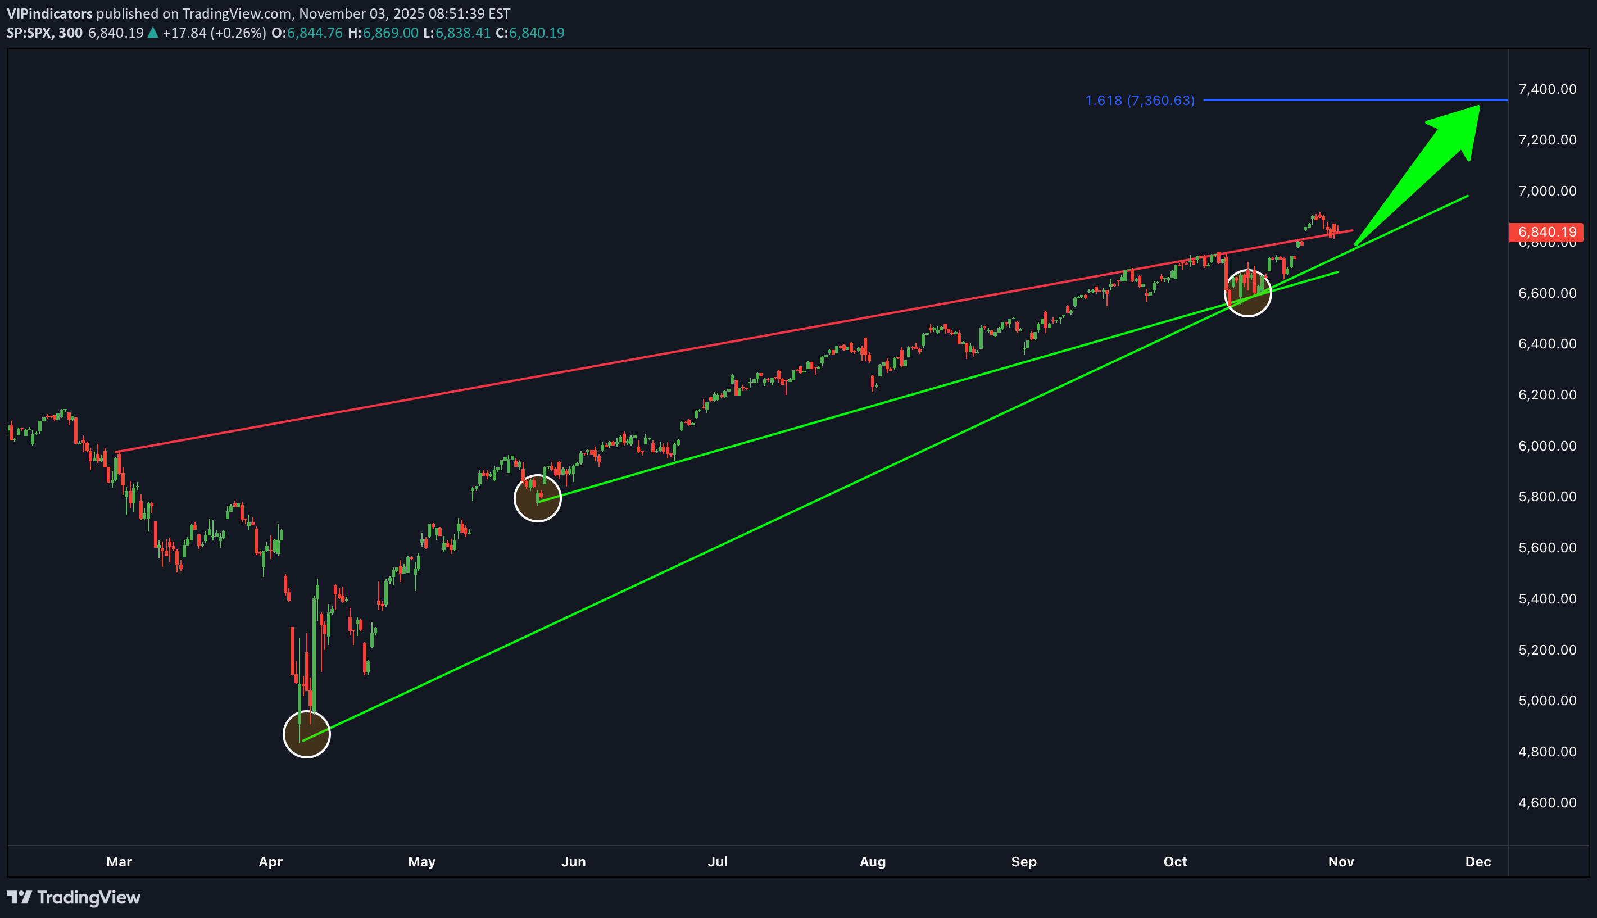The image size is (1597, 918).
Task: Click the circle marker at April low
Action: pos(306,734)
